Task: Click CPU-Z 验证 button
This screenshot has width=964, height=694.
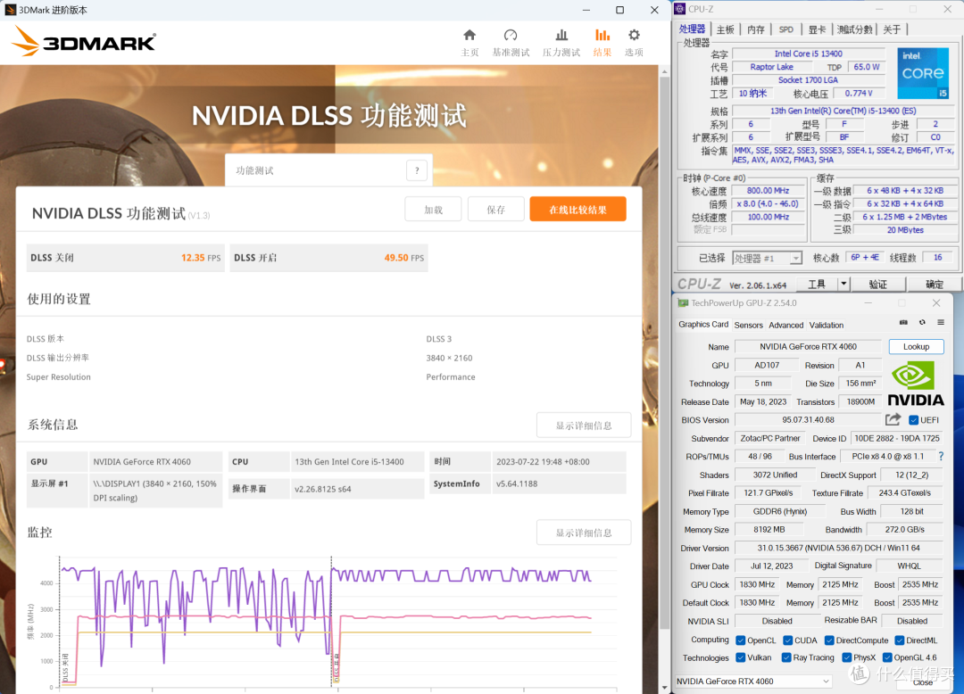Action: (877, 284)
